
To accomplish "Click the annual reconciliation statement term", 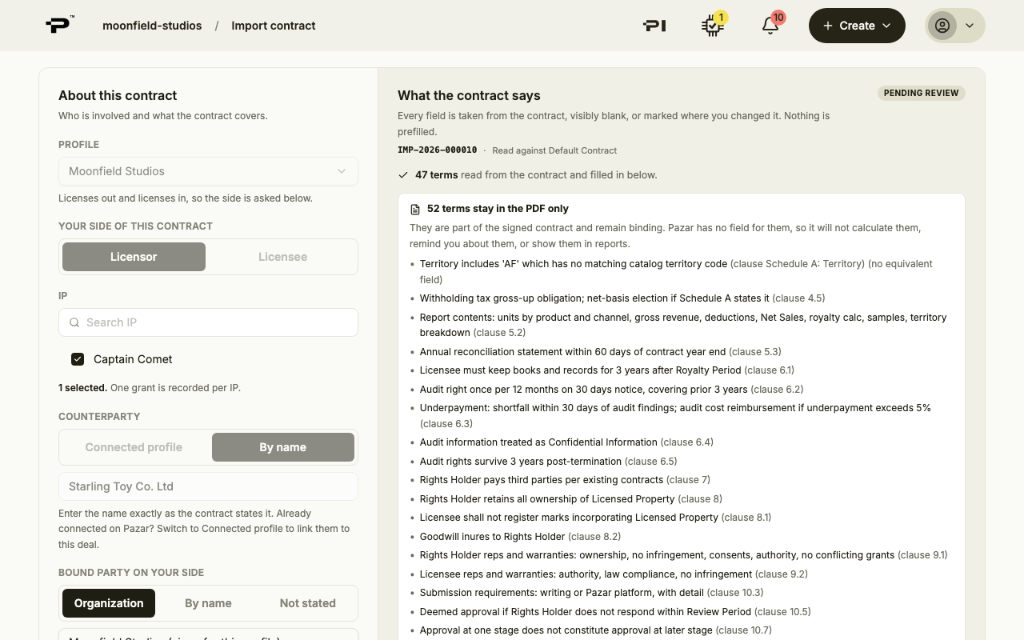I will coord(601,351).
